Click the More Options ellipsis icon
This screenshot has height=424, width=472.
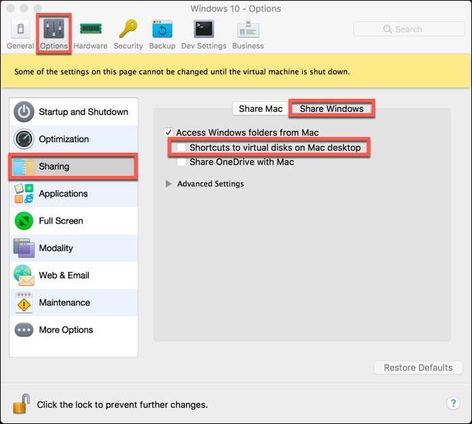[x=24, y=330]
